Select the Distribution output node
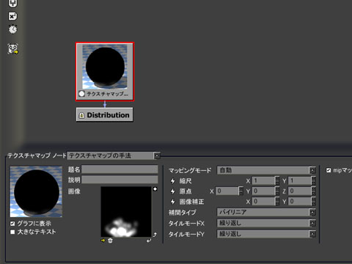 (105, 114)
